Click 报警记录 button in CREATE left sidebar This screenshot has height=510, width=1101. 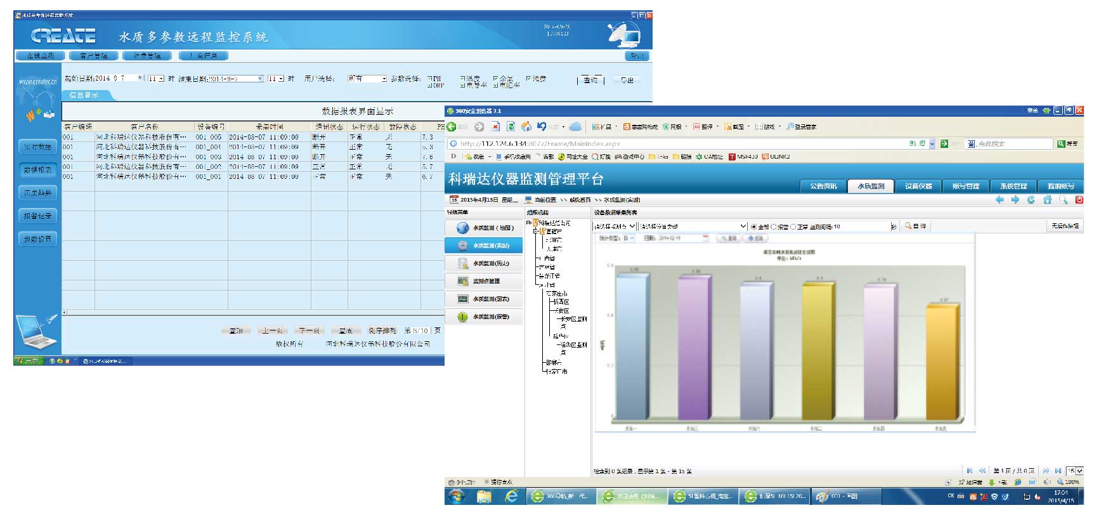pyautogui.click(x=38, y=216)
